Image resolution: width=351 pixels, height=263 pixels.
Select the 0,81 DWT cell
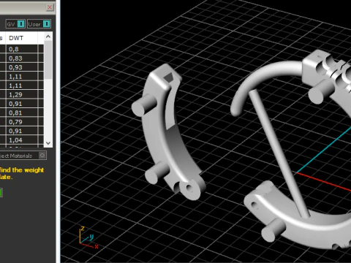(x=21, y=113)
